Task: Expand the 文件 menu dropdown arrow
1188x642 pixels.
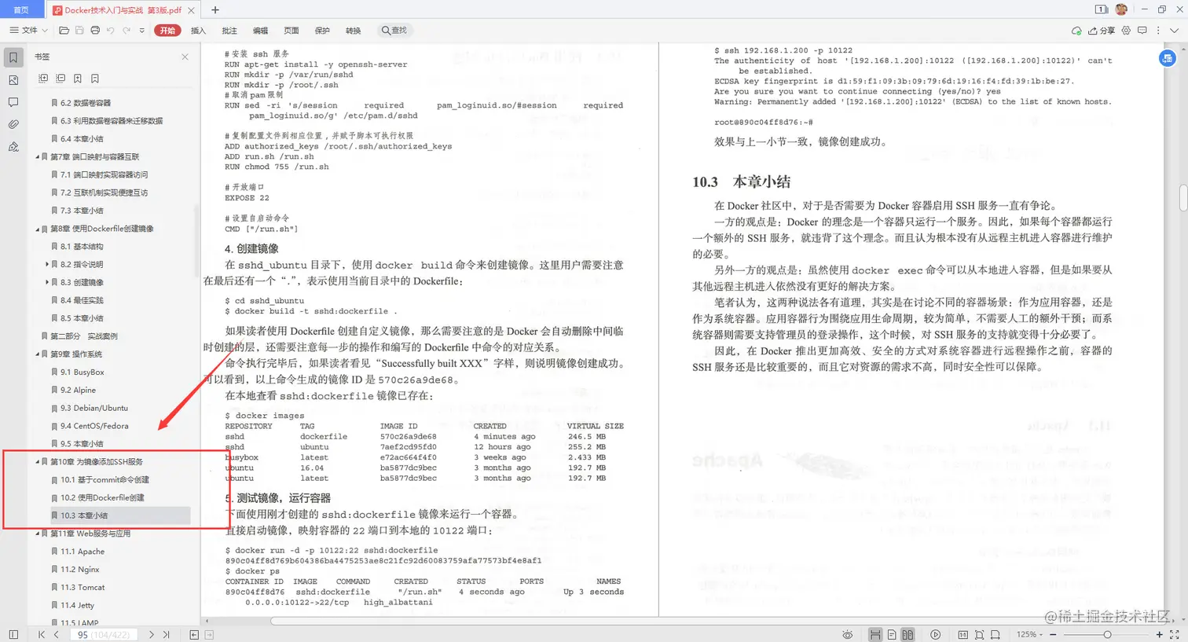Action: pyautogui.click(x=45, y=30)
